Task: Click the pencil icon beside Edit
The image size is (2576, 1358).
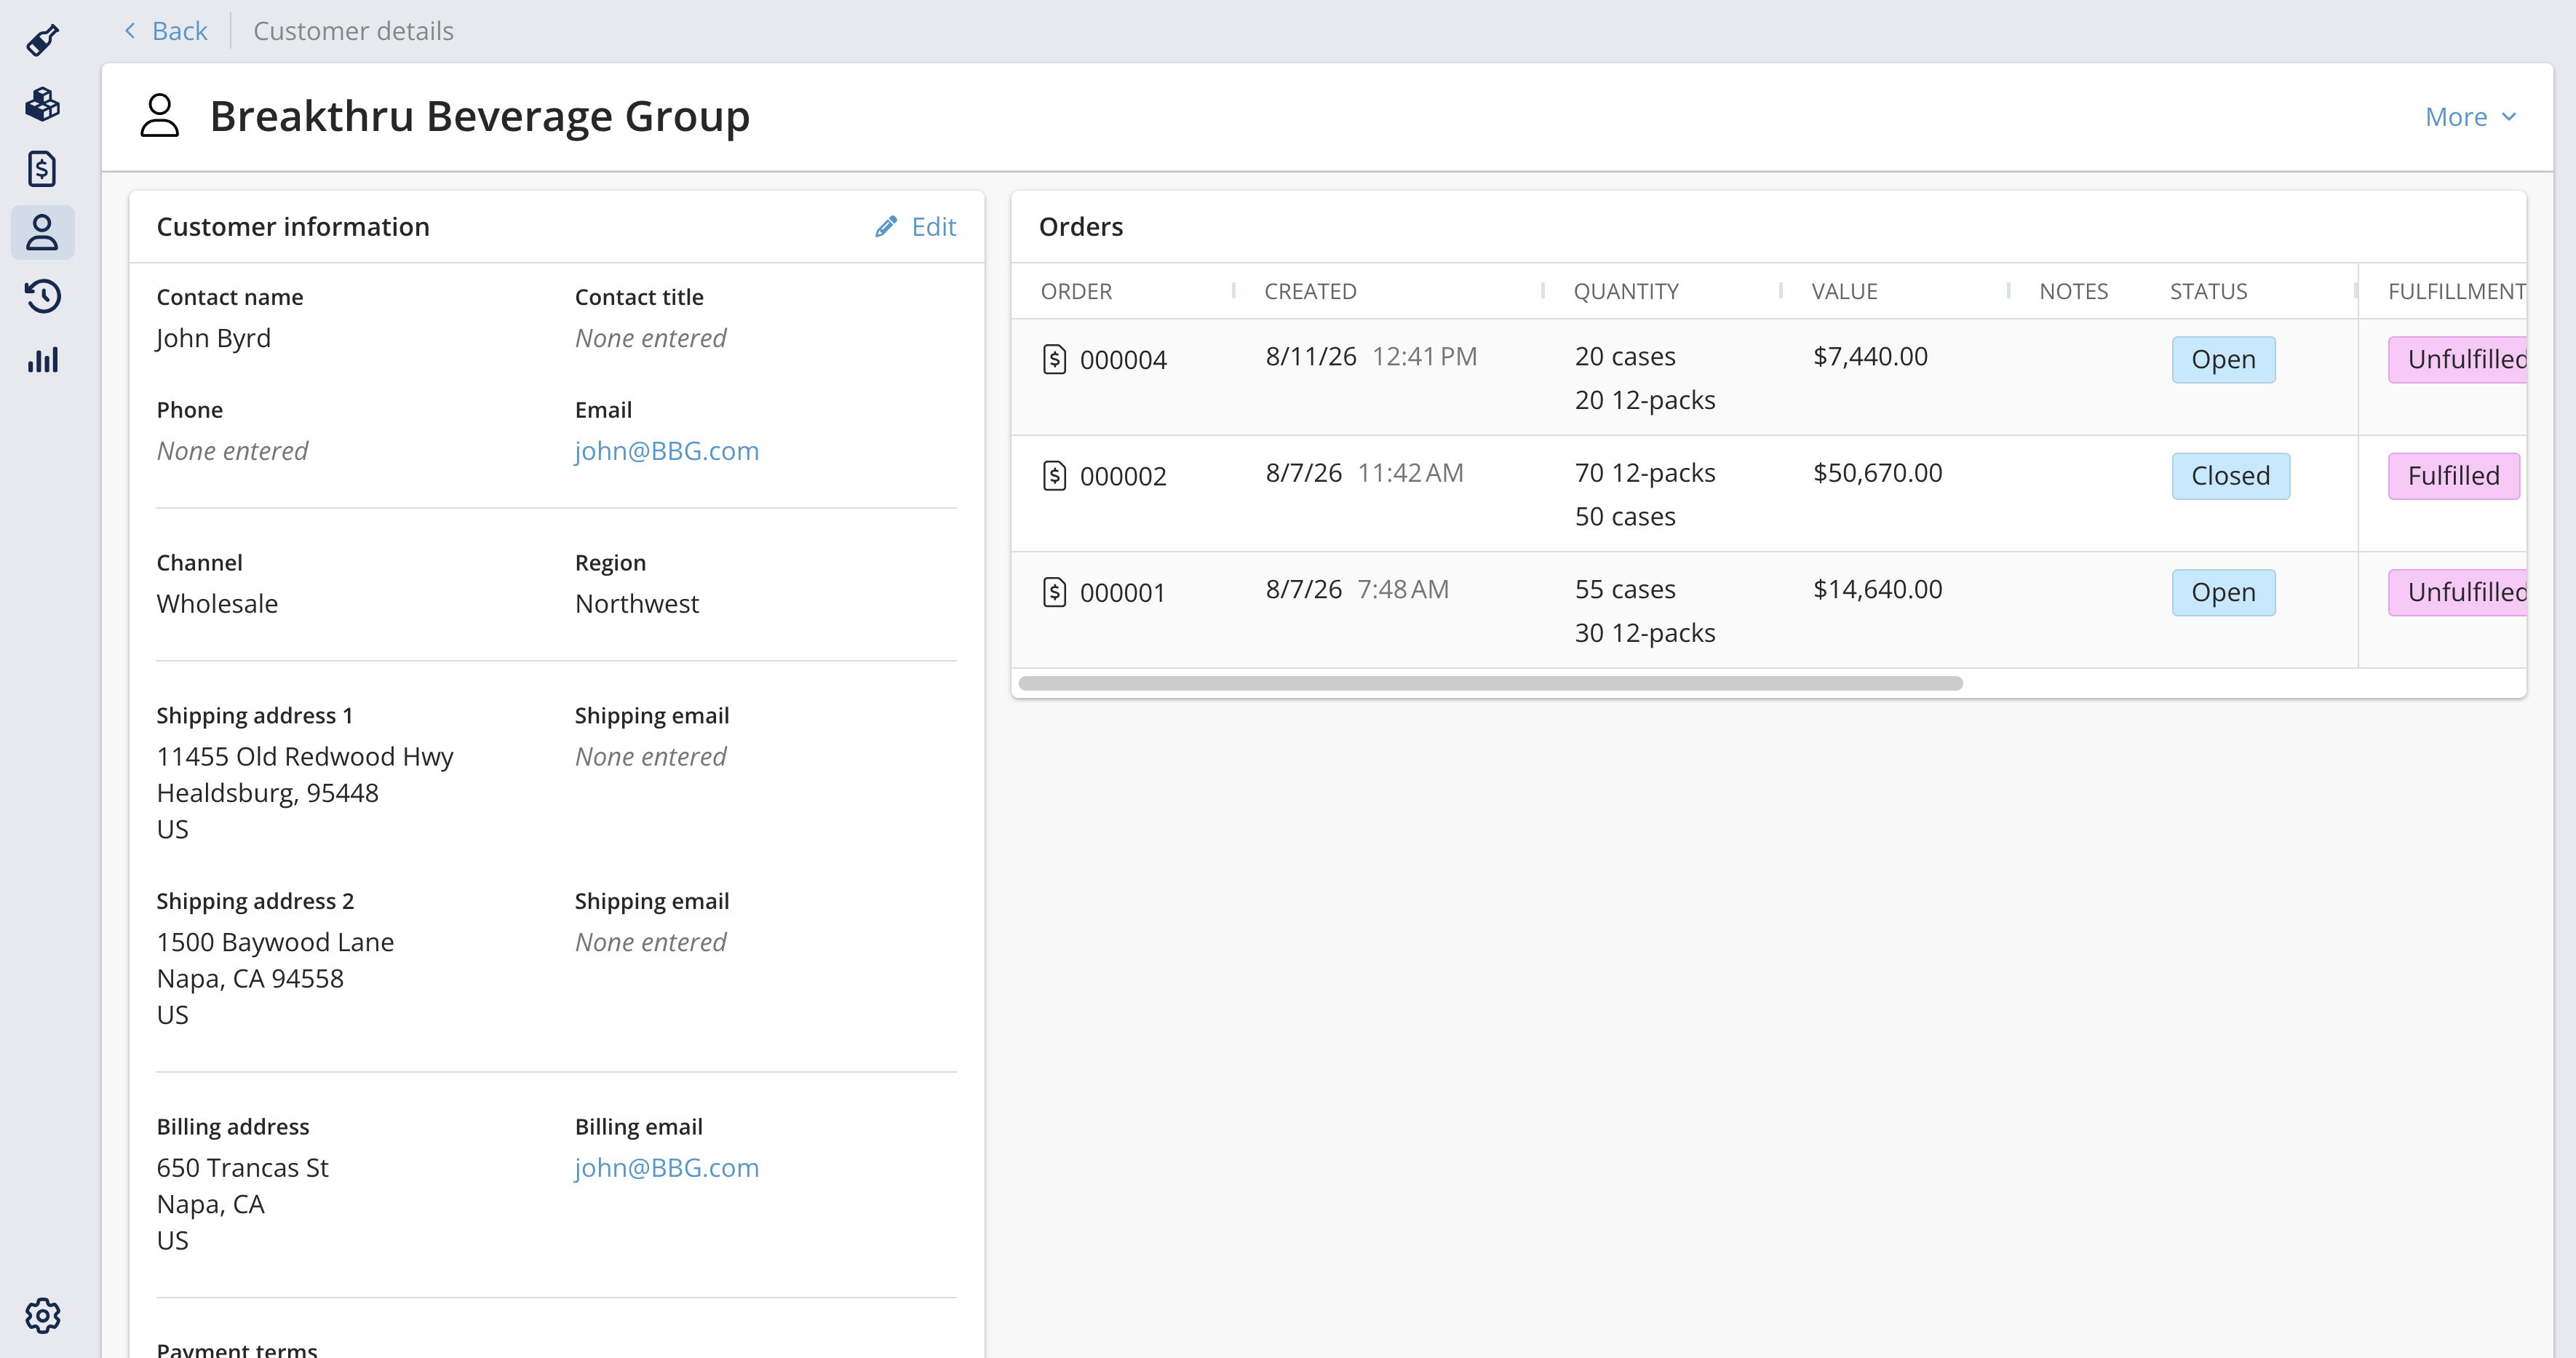Action: (885, 227)
